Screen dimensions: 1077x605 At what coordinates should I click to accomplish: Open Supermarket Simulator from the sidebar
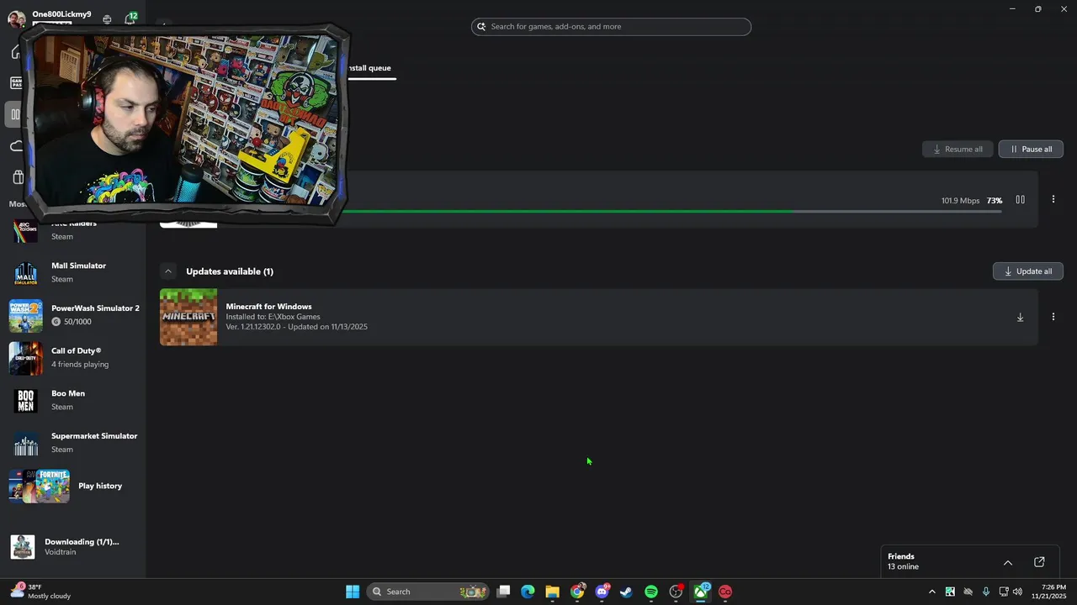tap(73, 443)
